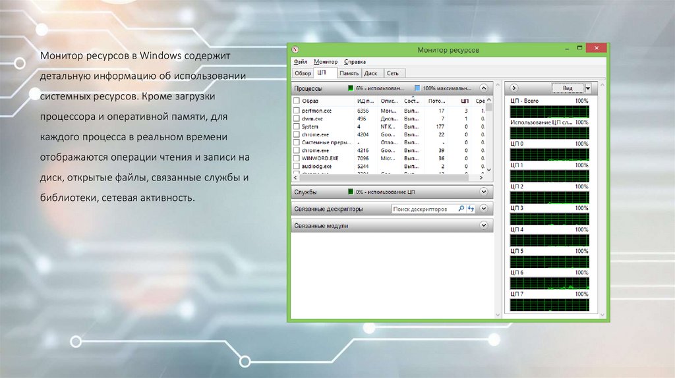
Task: Expand the Службы section
Action: click(x=484, y=192)
